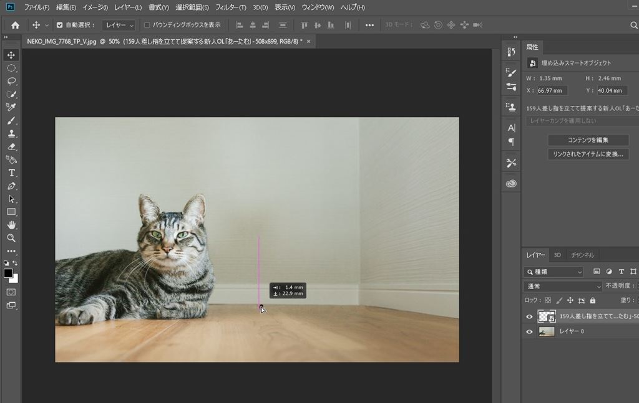639x403 pixels.
Task: Switch to the チャンネル tab
Action: (x=583, y=255)
